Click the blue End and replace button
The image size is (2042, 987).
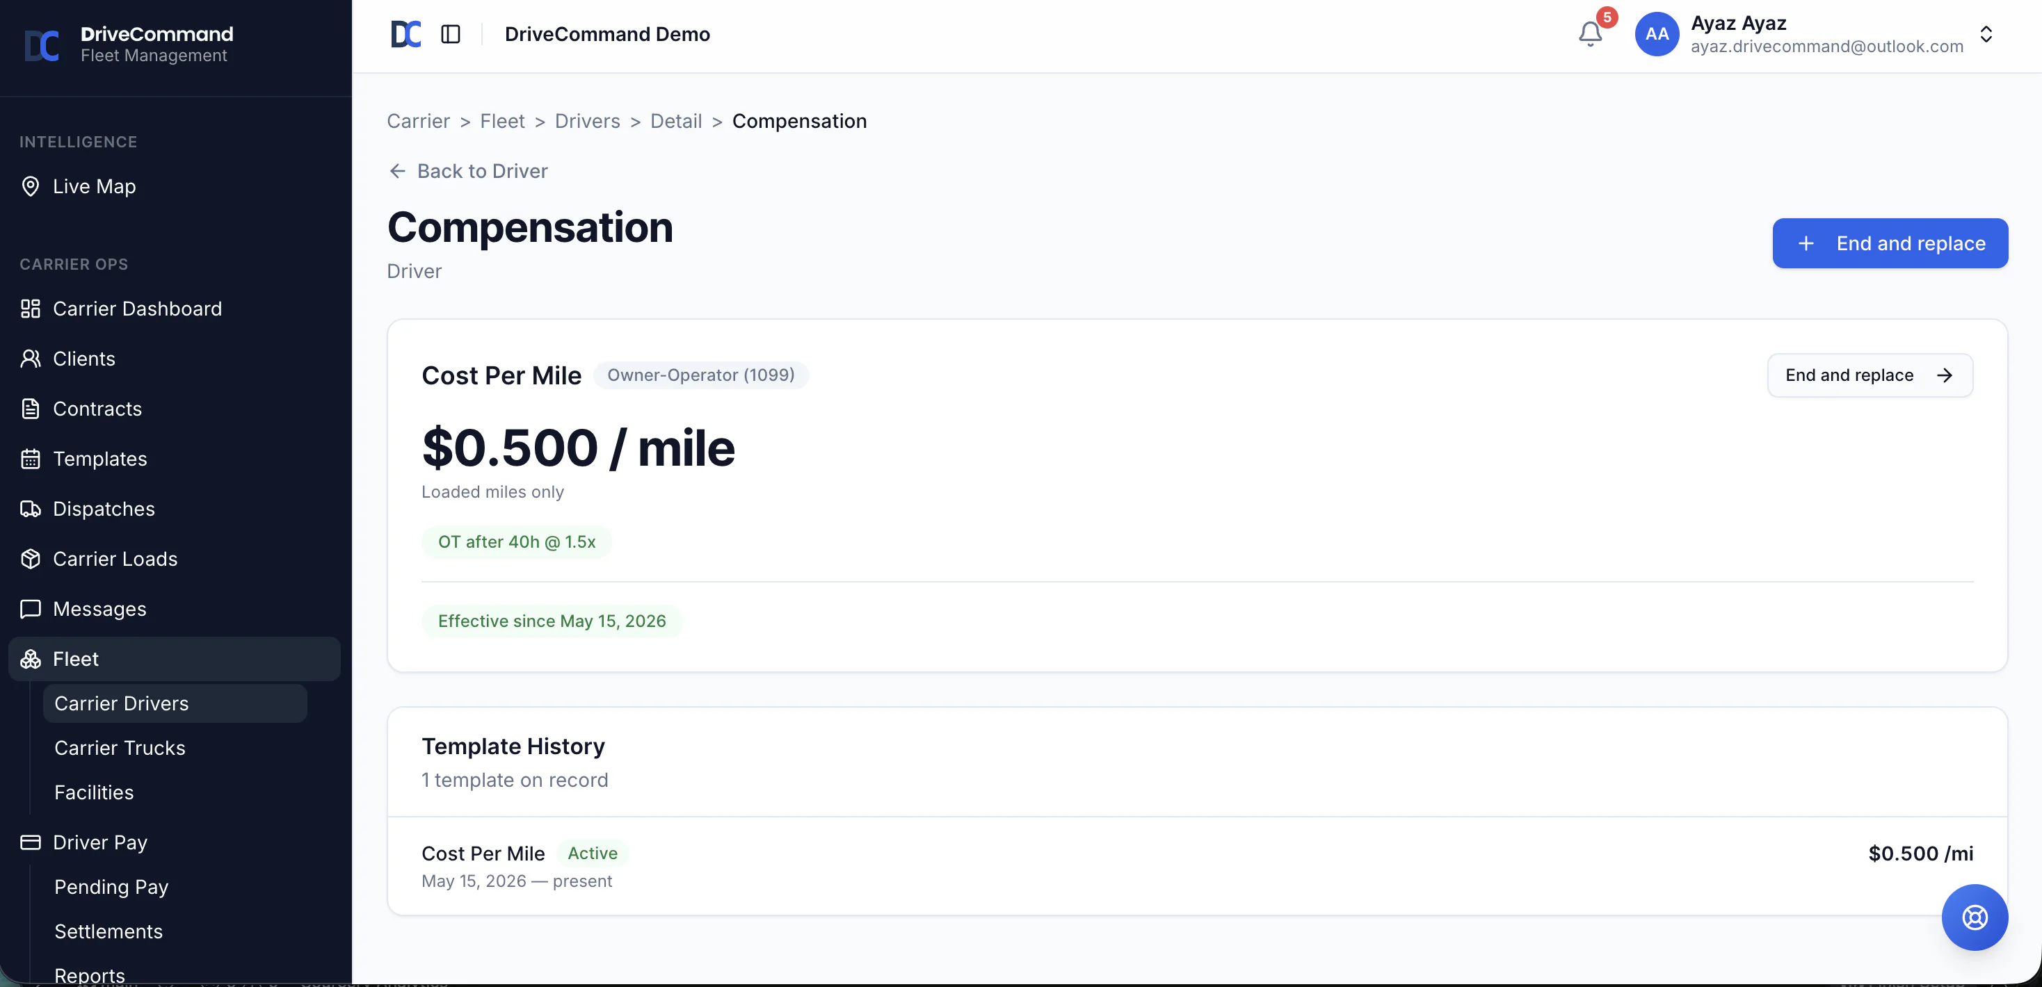click(x=1890, y=243)
